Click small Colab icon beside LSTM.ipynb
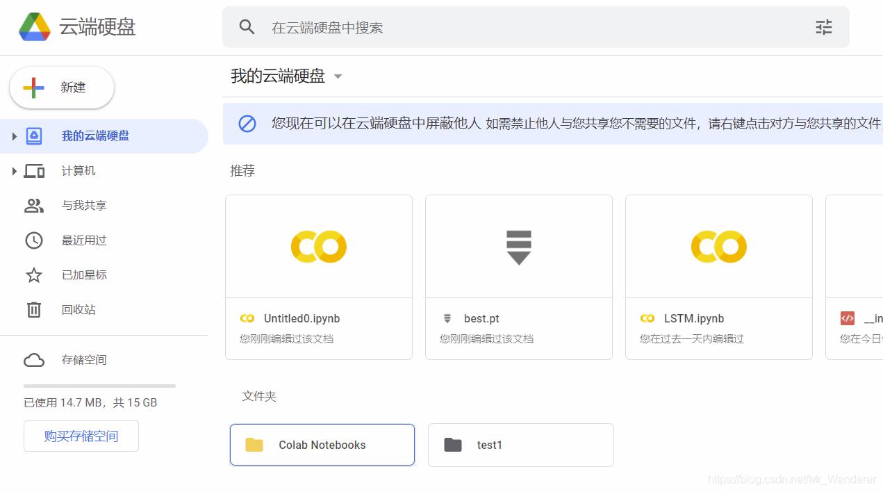 647,318
